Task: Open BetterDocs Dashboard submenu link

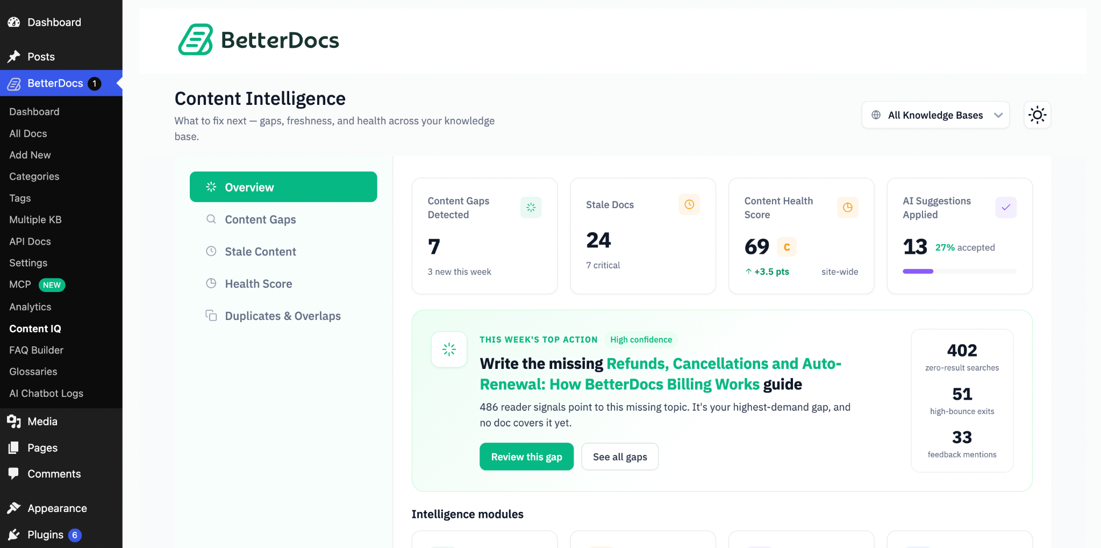Action: click(x=34, y=112)
